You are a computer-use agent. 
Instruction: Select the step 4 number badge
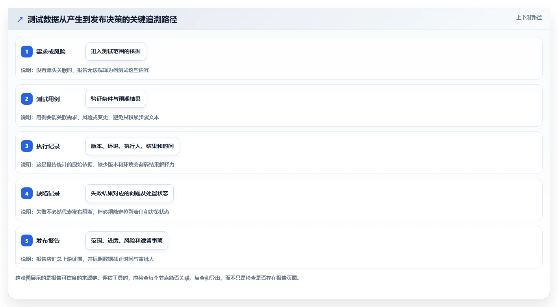point(27,193)
